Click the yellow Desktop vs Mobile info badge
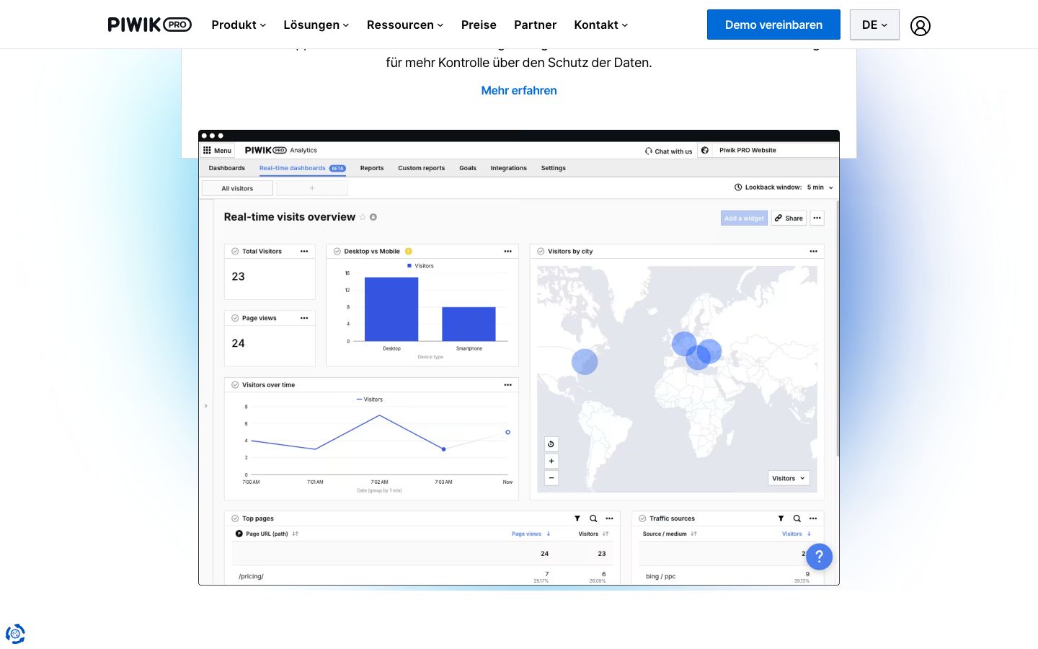This screenshot has width=1038, height=649. tap(408, 252)
